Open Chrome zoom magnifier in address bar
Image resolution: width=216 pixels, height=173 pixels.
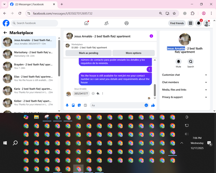point(161,13)
